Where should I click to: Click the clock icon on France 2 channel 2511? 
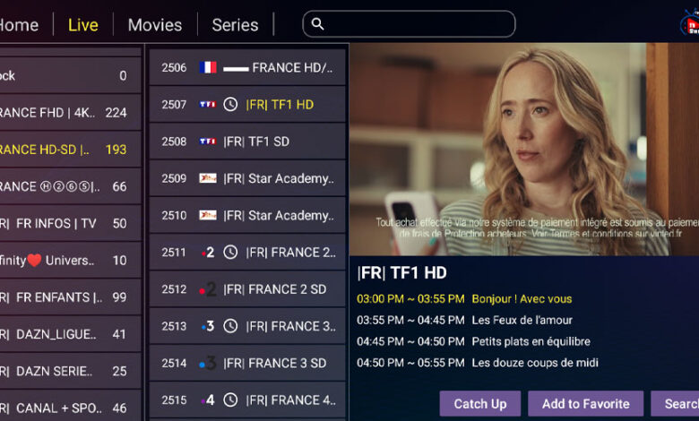230,253
